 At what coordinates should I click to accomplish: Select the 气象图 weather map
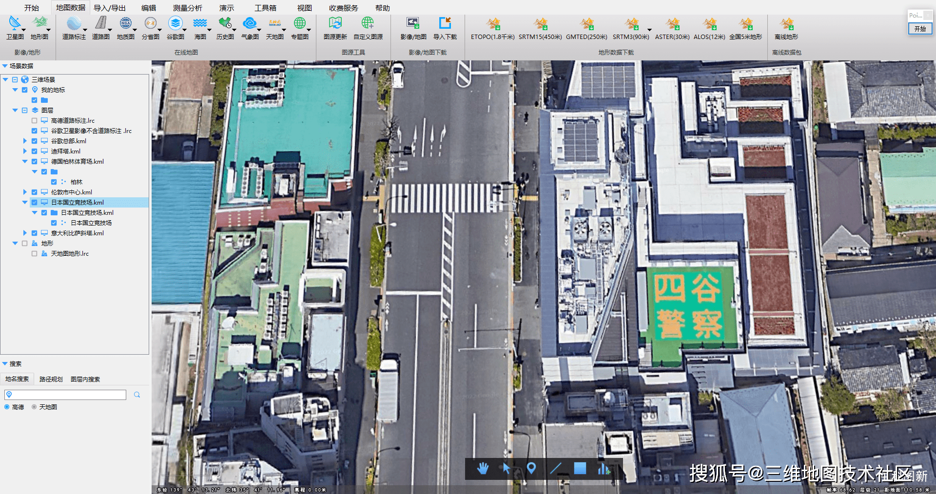coord(250,28)
